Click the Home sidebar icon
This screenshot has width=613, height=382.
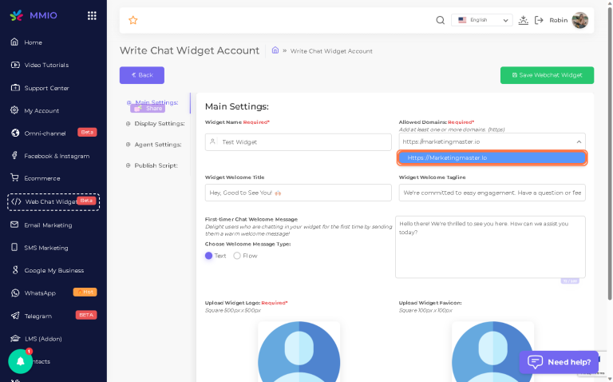14,42
